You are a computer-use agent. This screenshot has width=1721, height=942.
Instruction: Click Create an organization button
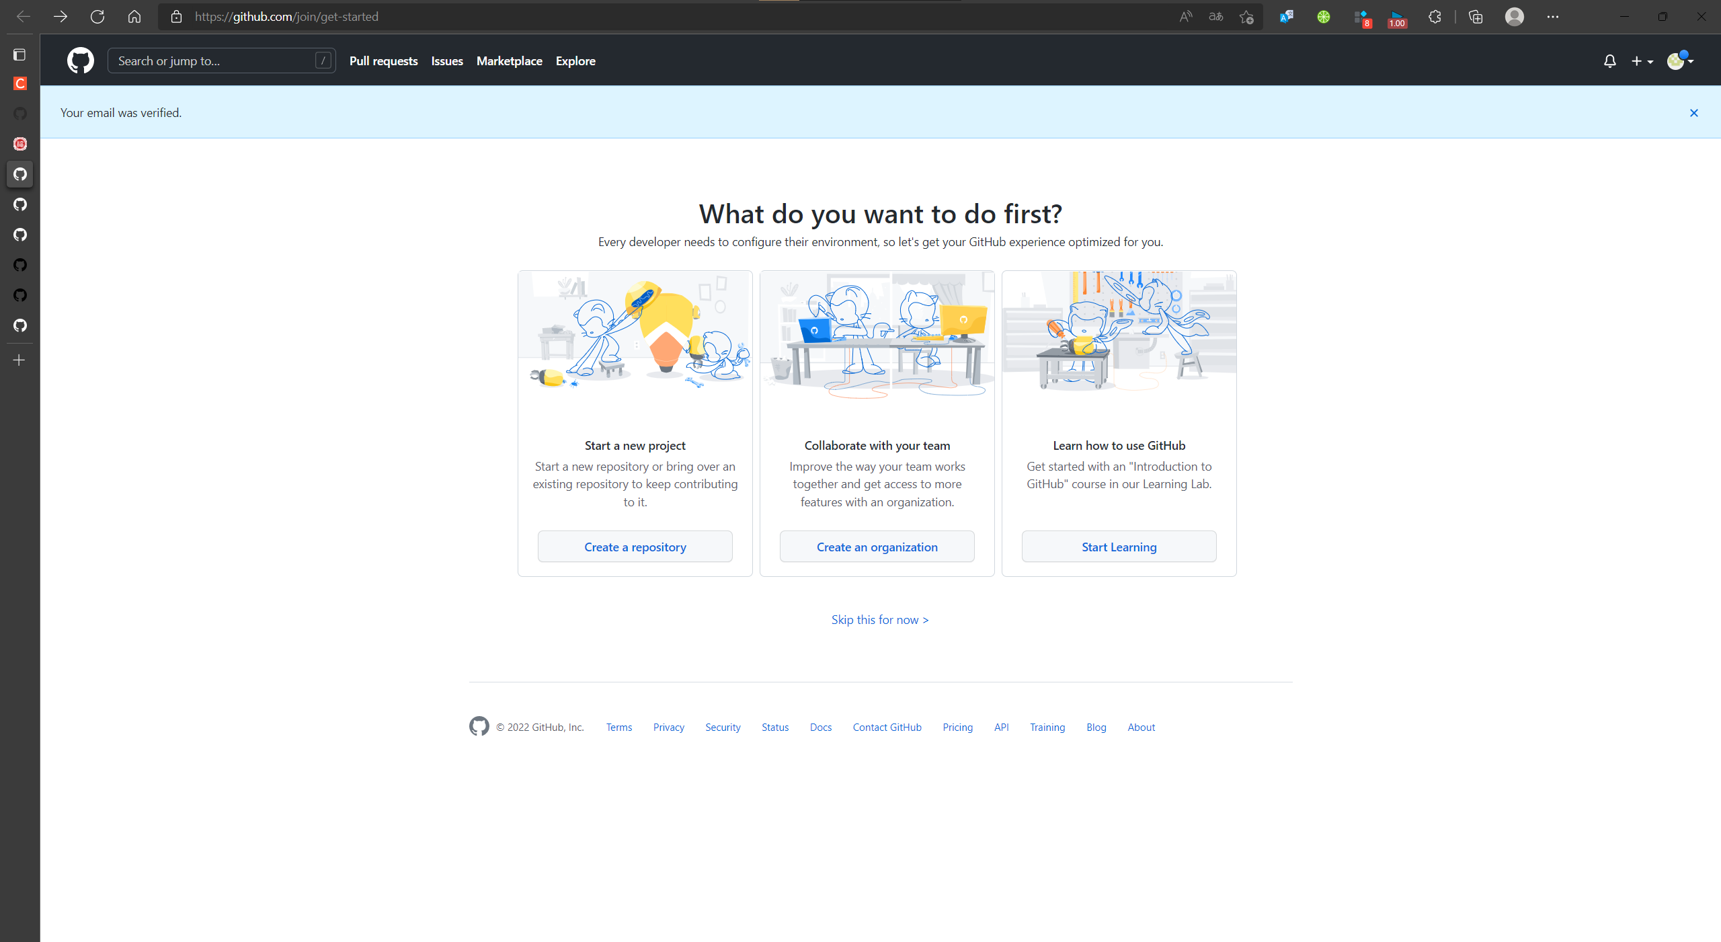click(x=877, y=547)
